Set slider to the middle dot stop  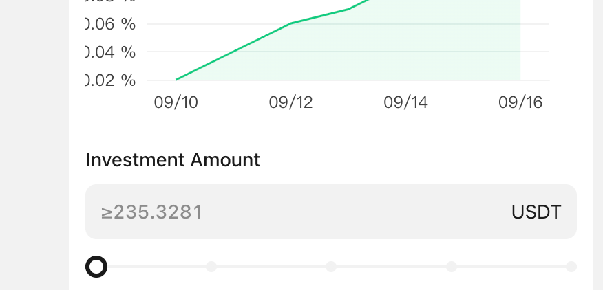(331, 267)
